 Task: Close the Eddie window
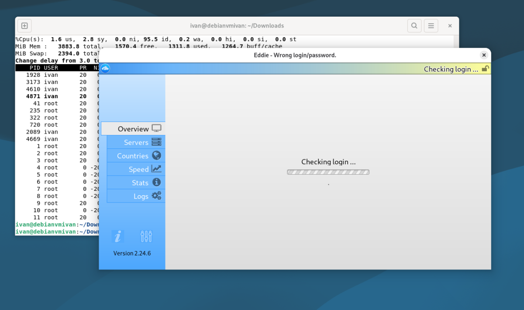click(x=484, y=55)
